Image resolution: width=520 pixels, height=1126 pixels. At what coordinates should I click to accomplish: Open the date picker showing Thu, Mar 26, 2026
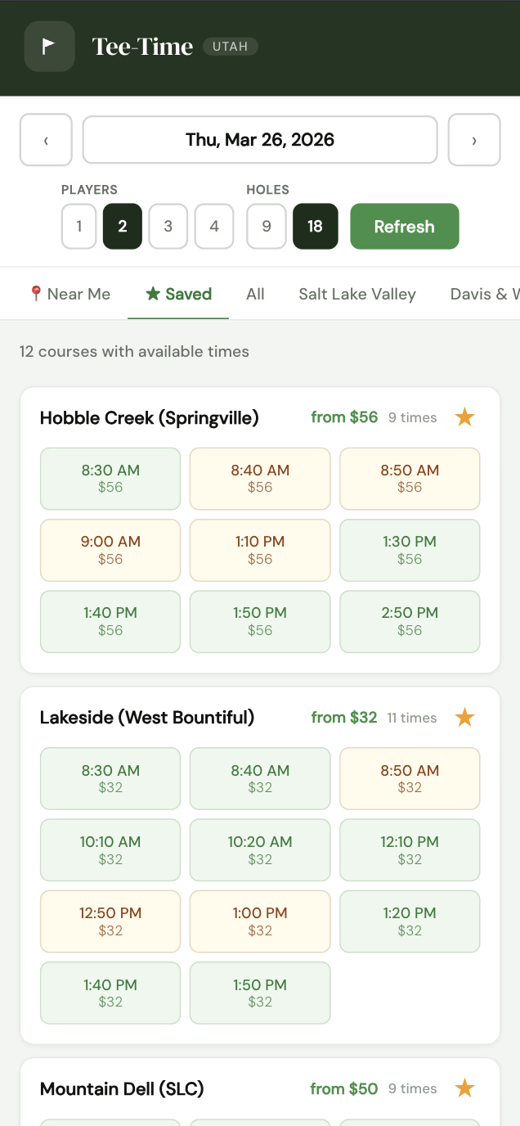coord(260,140)
